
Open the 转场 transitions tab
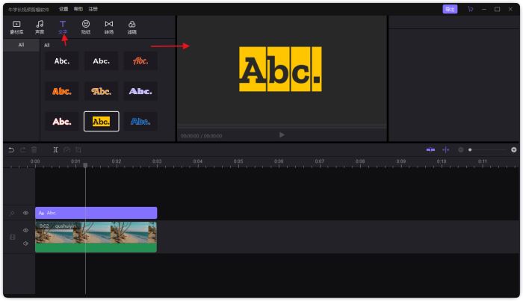109,28
